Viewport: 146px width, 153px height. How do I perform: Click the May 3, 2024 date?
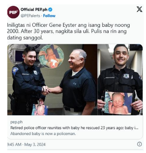click(x=35, y=145)
